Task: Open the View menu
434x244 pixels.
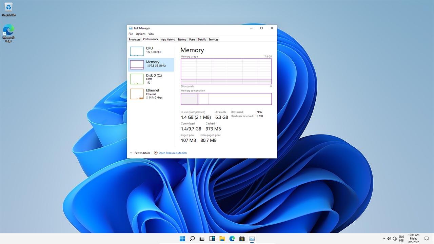Action: click(x=151, y=34)
